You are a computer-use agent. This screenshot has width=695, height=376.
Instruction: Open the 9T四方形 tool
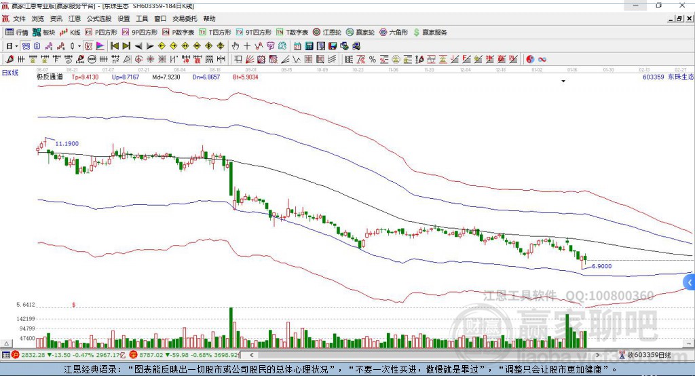coord(254,33)
